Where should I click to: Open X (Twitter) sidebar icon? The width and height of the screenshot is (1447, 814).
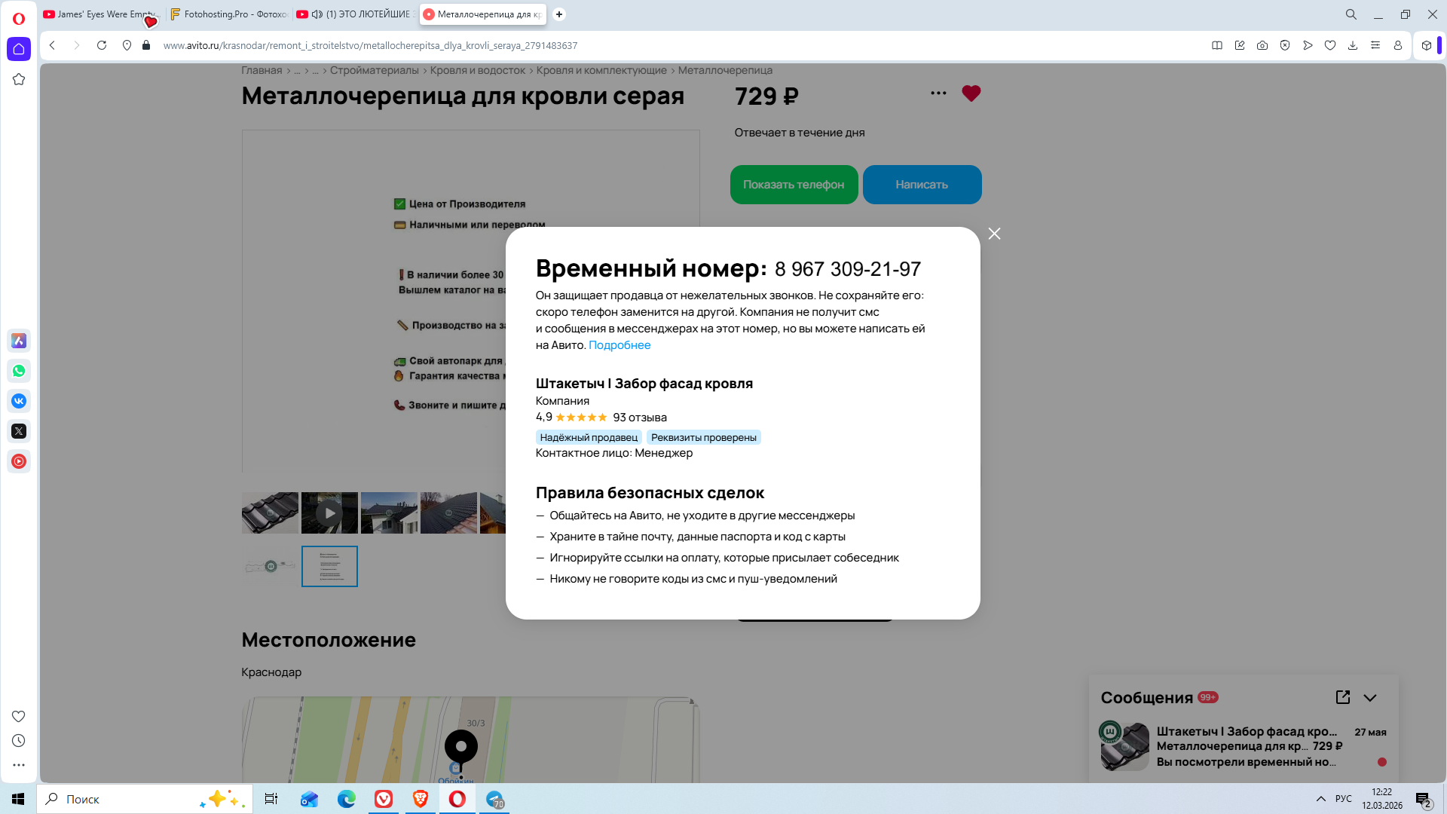19,431
